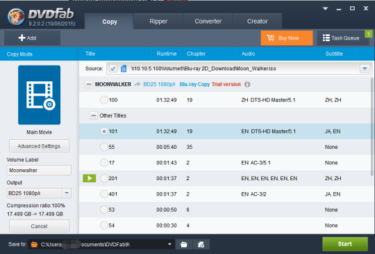Click the Runtime column header
The image size is (375, 254).
tap(167, 54)
